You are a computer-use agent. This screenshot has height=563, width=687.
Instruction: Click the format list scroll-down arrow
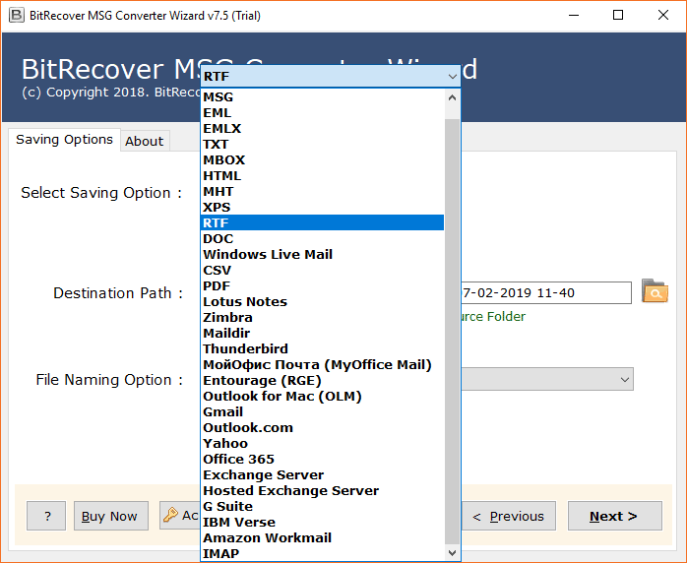point(452,553)
